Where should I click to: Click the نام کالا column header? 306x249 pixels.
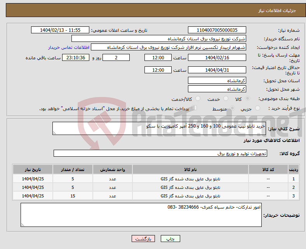(x=190, y=170)
